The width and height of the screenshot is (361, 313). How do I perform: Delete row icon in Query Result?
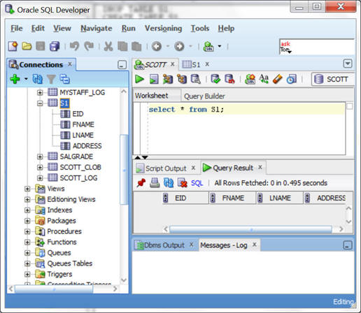(x=183, y=183)
